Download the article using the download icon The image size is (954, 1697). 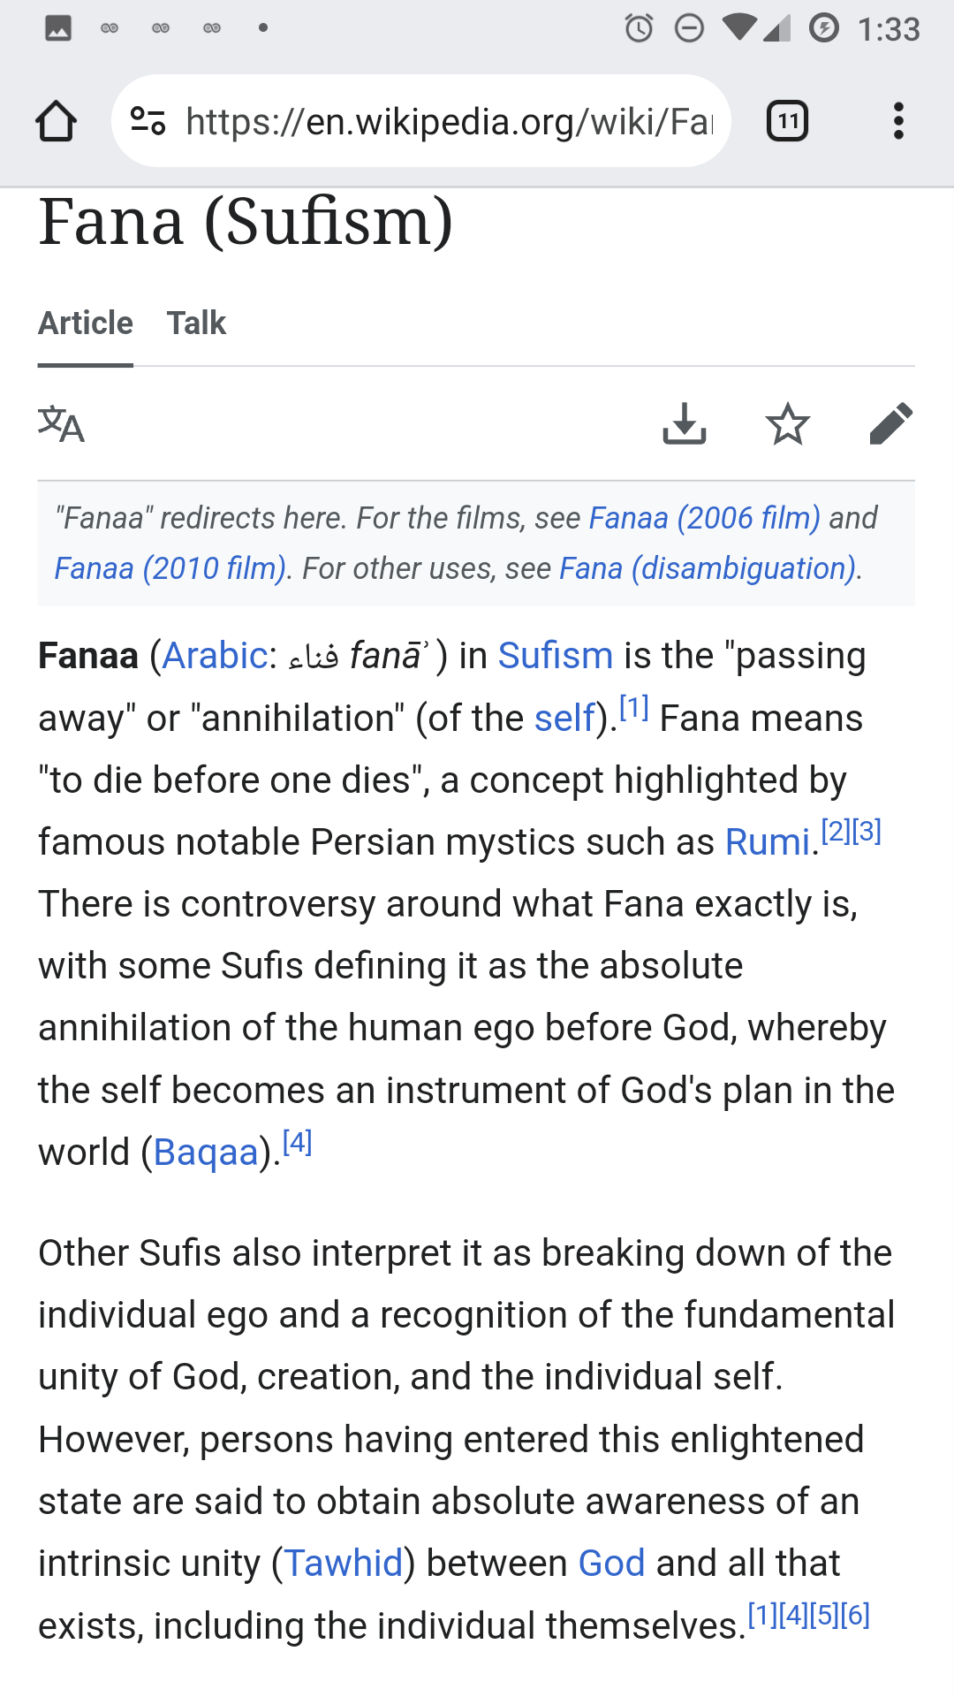point(685,424)
